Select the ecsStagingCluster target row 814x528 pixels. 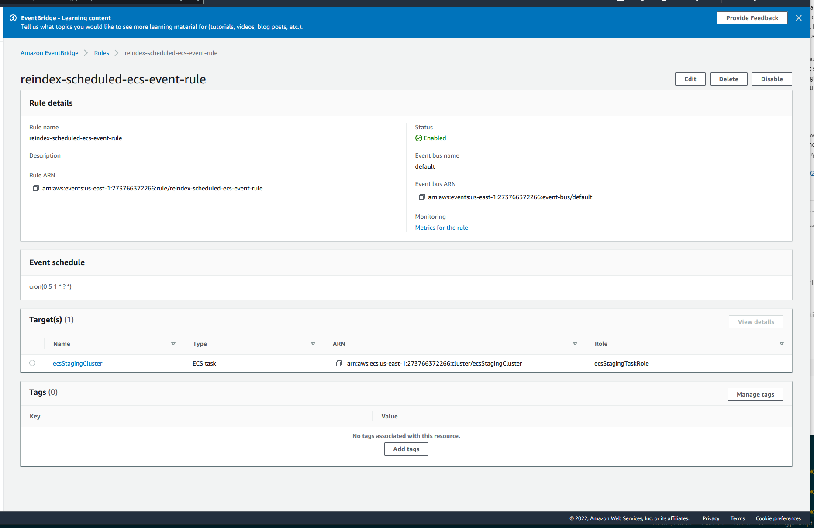coord(32,363)
